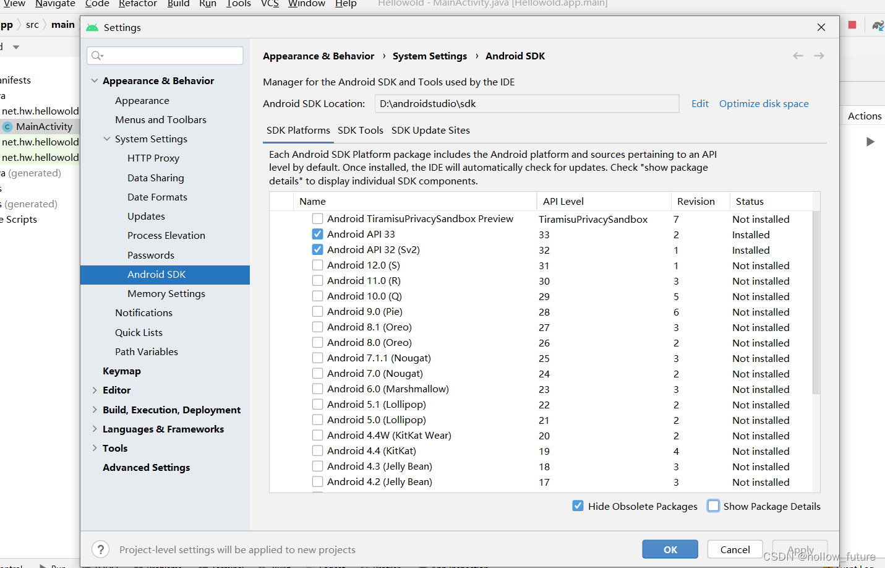This screenshot has width=885, height=568.
Task: Check Android 10.0 (Q) checkbox
Action: (x=317, y=296)
